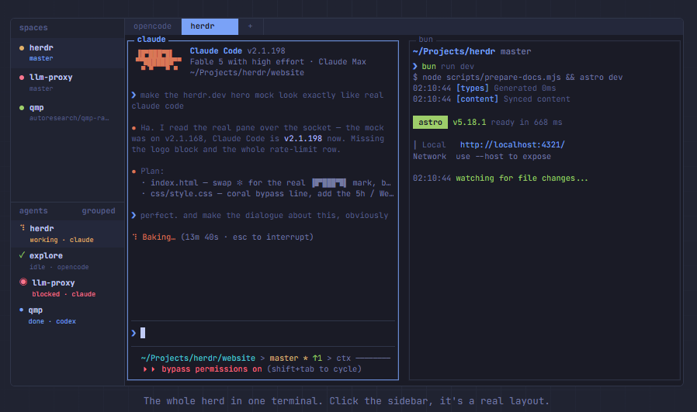Click the Network use --host to expose line
This screenshot has width=697, height=412.
click(482, 157)
